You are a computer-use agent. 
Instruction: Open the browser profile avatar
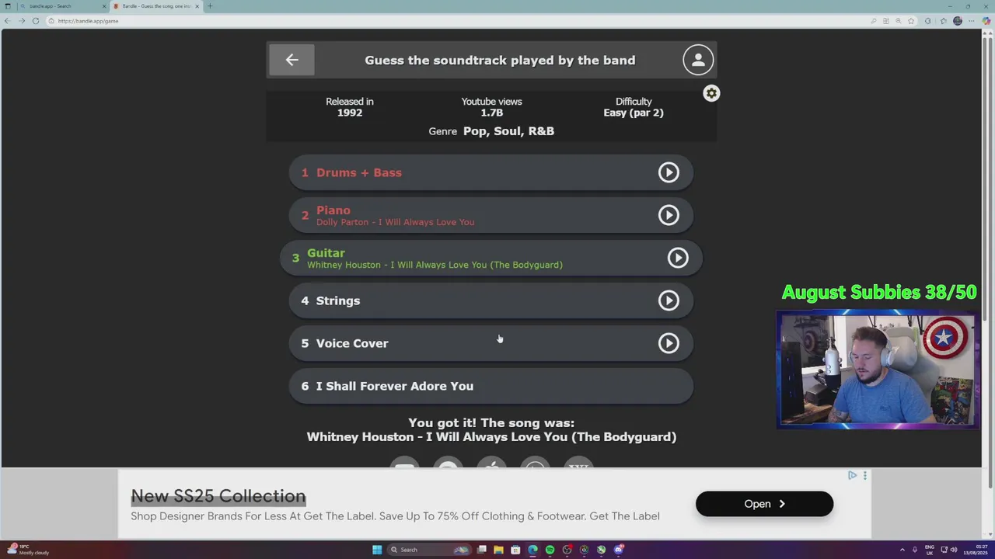point(958,21)
